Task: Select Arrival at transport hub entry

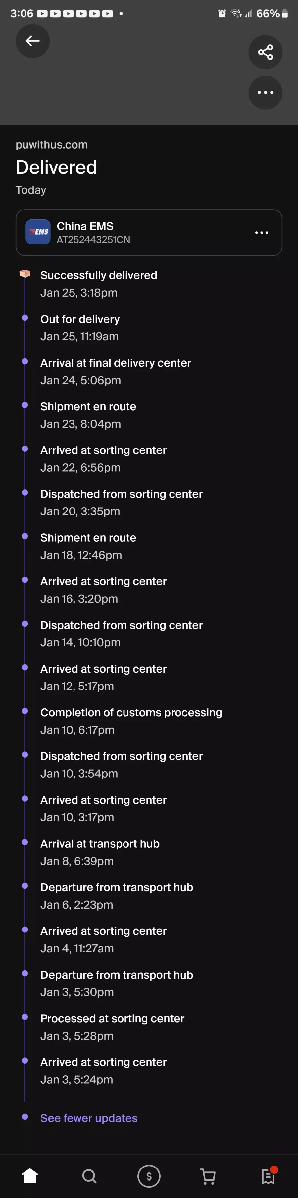Action: click(100, 852)
